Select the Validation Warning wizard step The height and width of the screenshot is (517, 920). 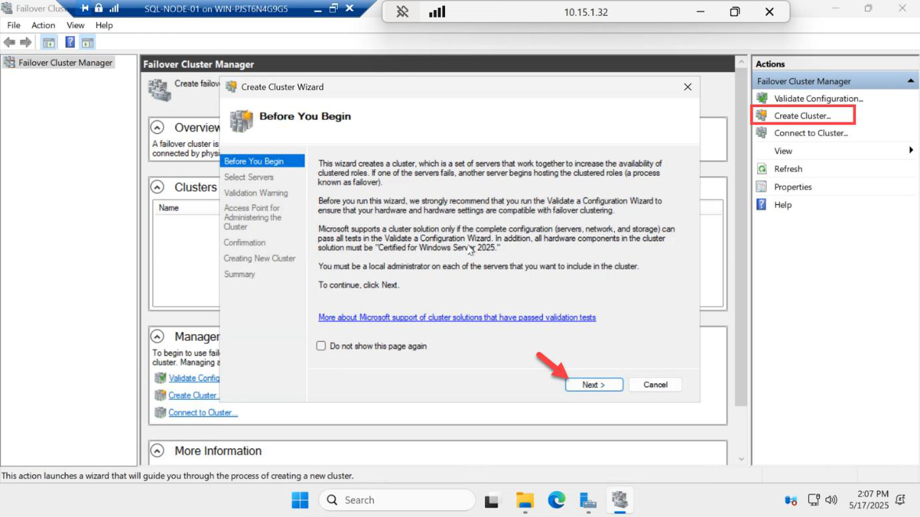(x=256, y=193)
